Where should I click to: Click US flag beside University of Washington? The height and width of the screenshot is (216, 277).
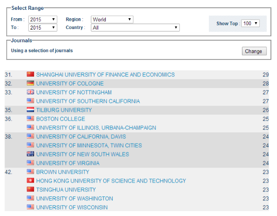(31, 198)
